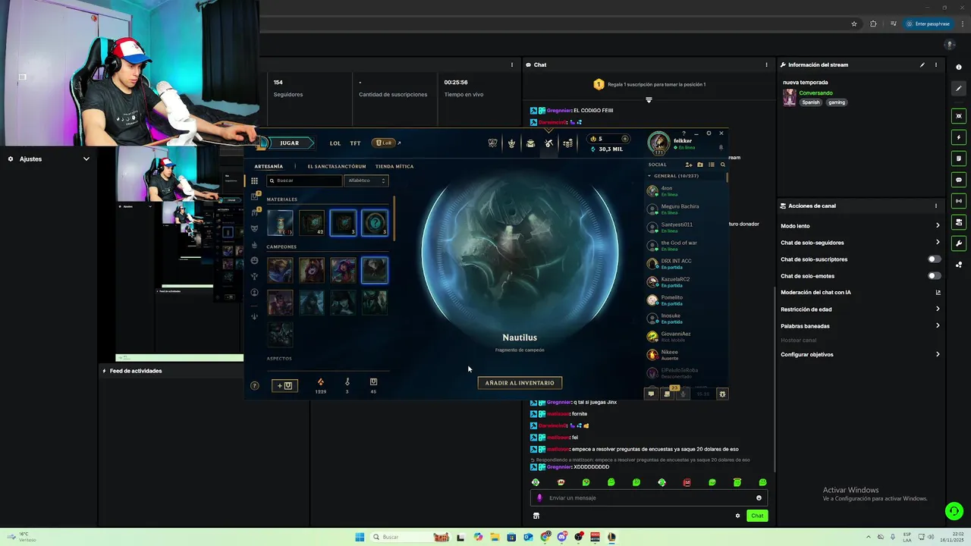Open Discord from the Windows taskbar
Screen dimensions: 971x546
[x=562, y=537]
